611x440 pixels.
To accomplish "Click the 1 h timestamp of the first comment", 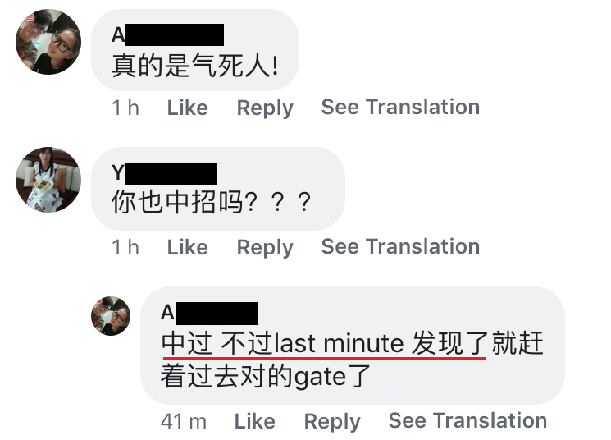I will (125, 108).
